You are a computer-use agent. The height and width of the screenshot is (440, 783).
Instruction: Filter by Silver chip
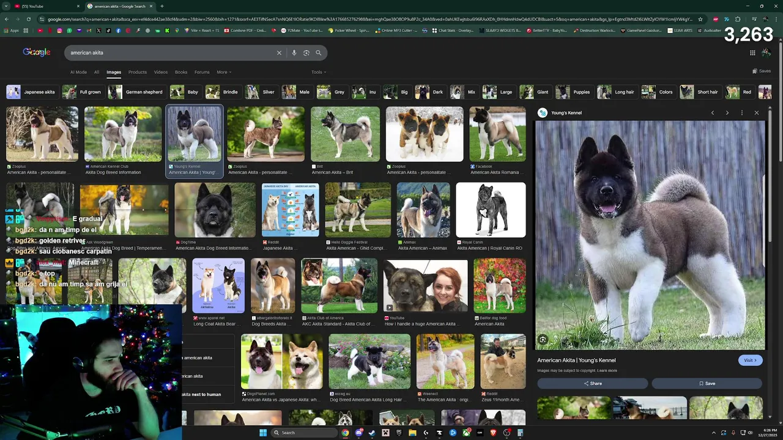pyautogui.click(x=261, y=92)
